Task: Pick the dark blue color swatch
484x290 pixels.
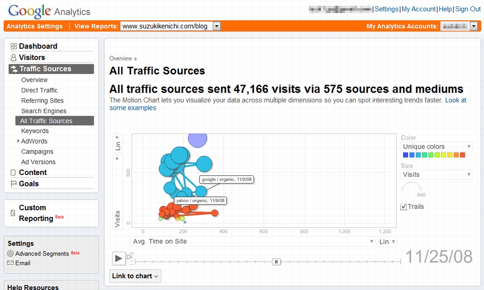Action: [x=406, y=155]
